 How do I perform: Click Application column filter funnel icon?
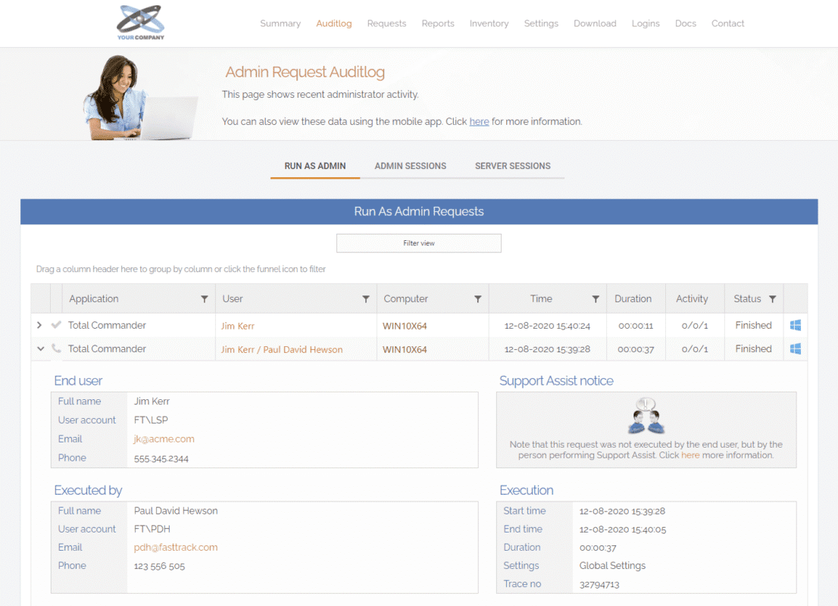205,299
